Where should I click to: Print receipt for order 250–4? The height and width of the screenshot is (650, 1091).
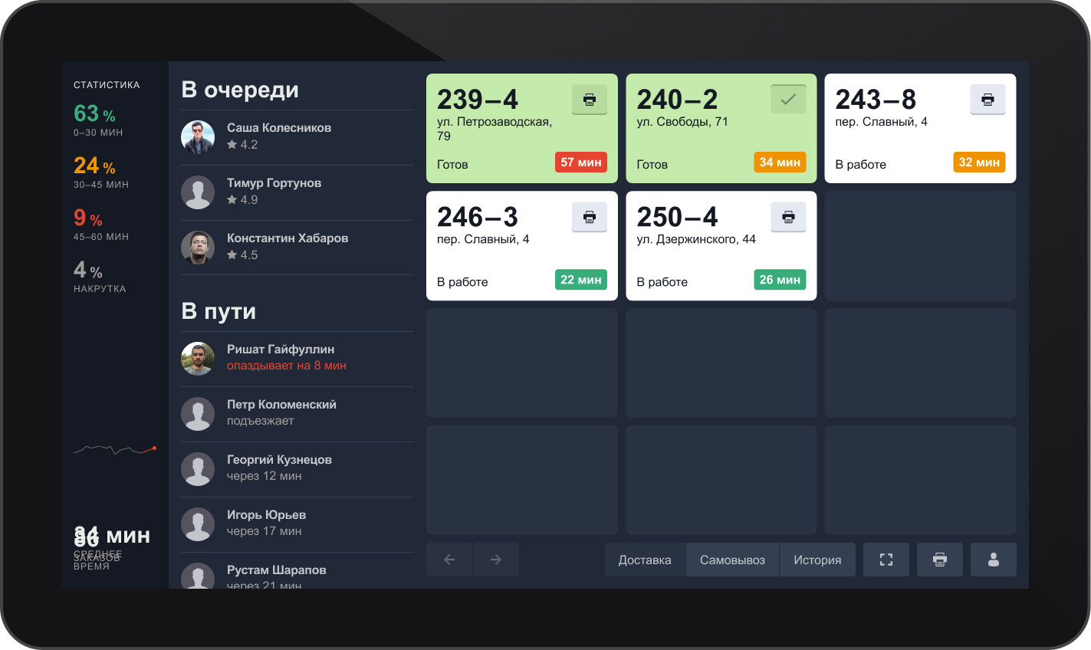pos(788,217)
